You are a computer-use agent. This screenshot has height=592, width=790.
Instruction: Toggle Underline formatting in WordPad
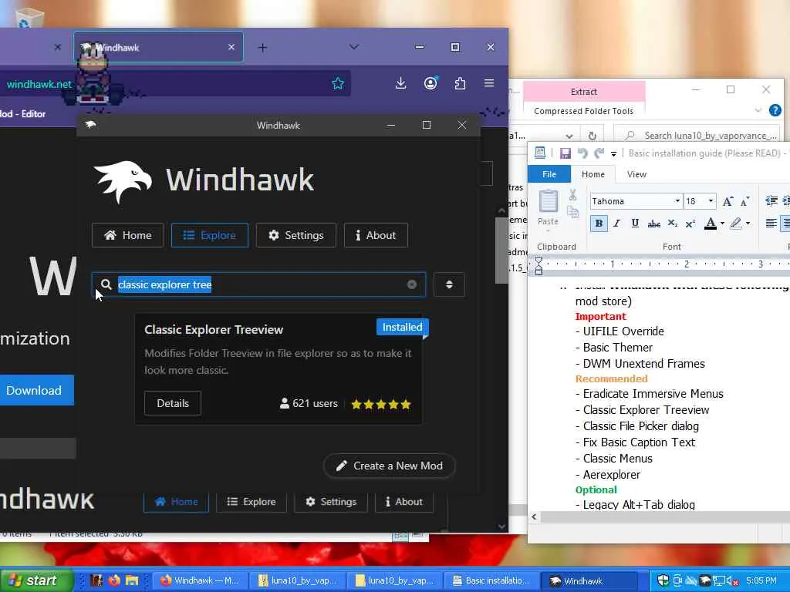tap(636, 223)
